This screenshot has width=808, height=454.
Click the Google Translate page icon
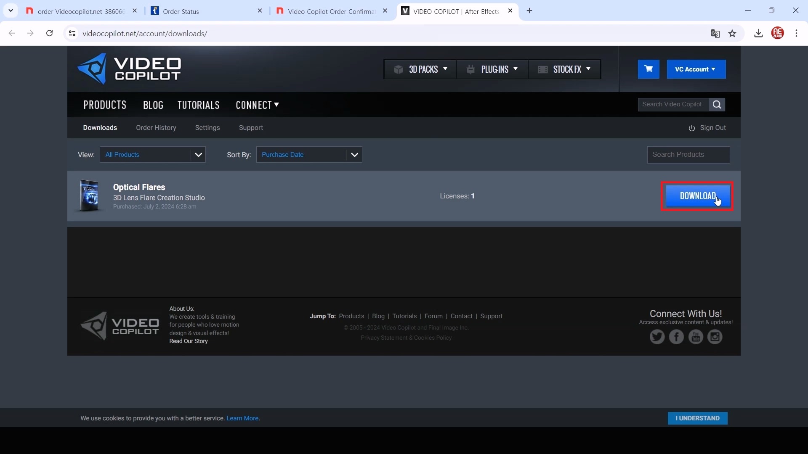(x=715, y=34)
